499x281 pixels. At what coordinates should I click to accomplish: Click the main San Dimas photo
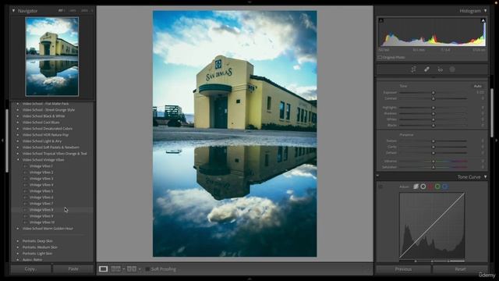click(235, 133)
